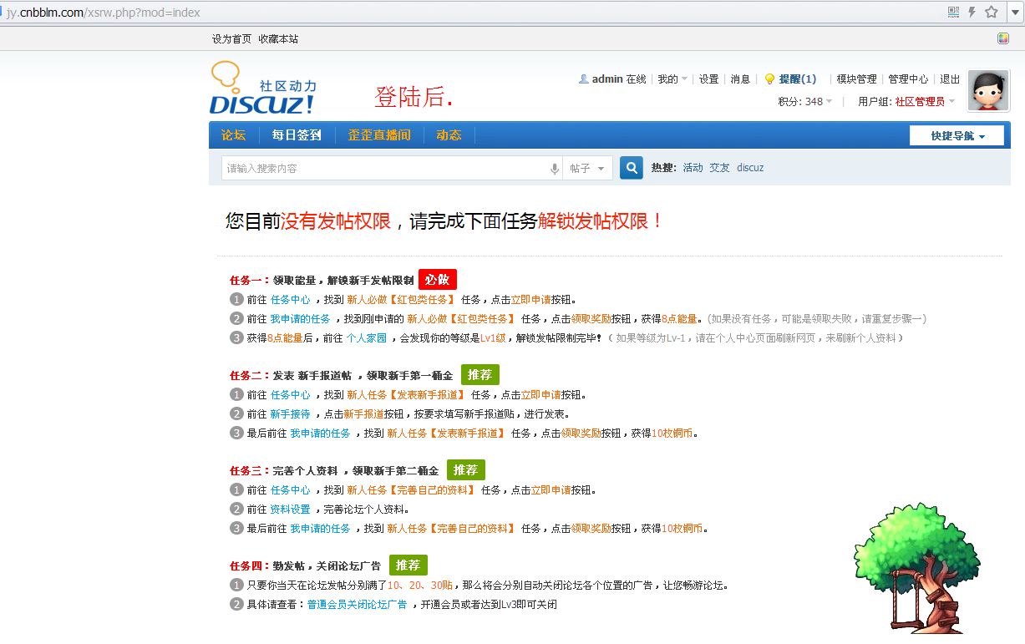Click the microphone icon in search box
Screen dimensions: 1025x644
pyautogui.click(x=554, y=169)
